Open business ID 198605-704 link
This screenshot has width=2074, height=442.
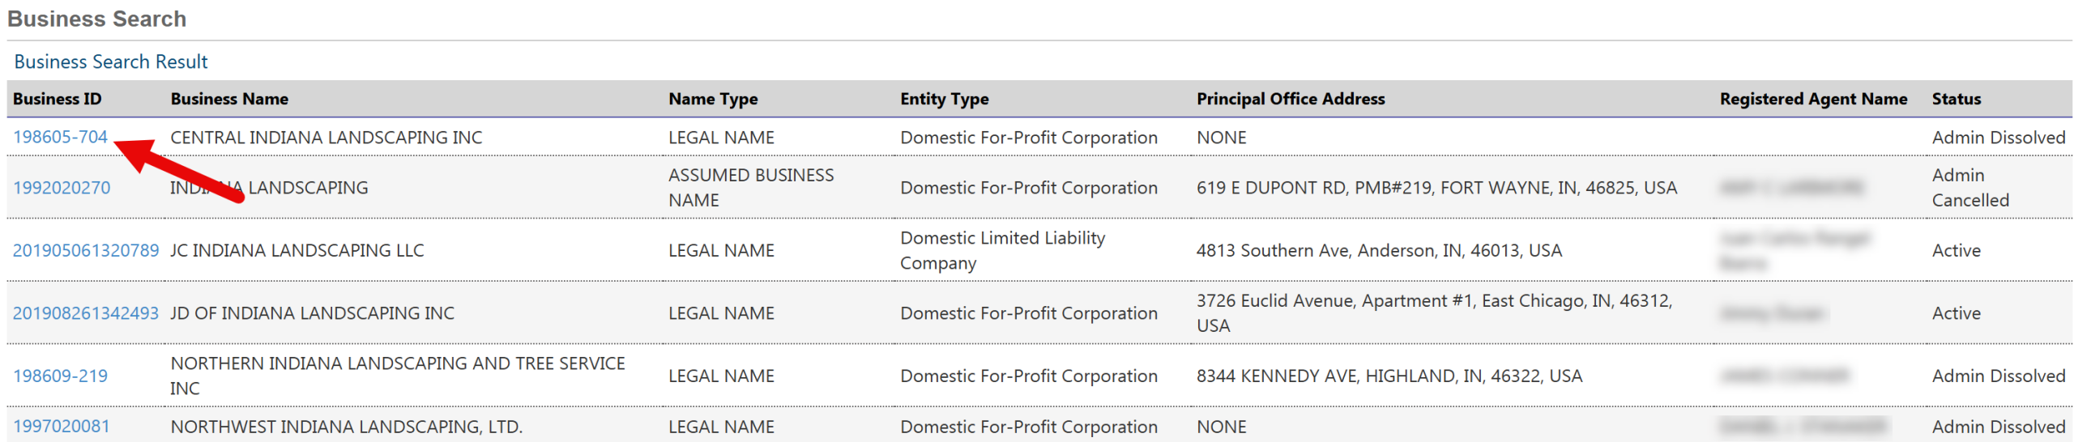tap(60, 137)
